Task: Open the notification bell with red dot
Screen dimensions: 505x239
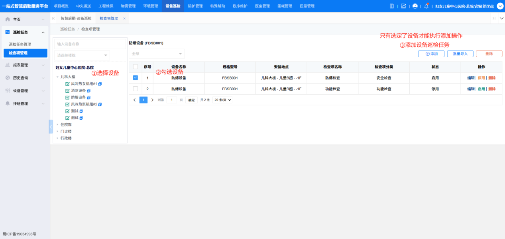Action: pyautogui.click(x=426, y=6)
